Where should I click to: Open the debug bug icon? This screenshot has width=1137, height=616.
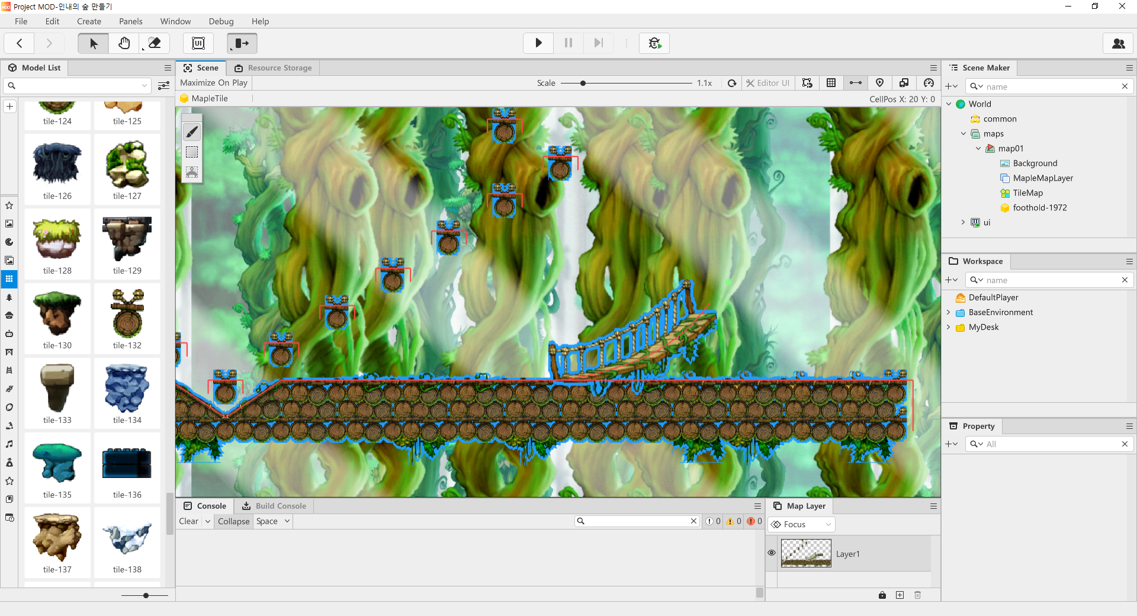coord(654,43)
